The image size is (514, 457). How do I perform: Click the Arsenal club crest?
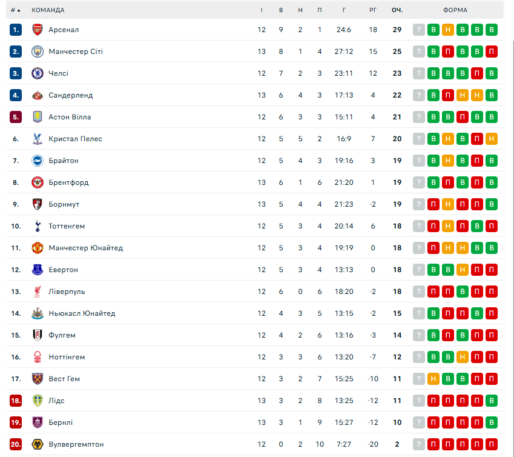tap(38, 30)
